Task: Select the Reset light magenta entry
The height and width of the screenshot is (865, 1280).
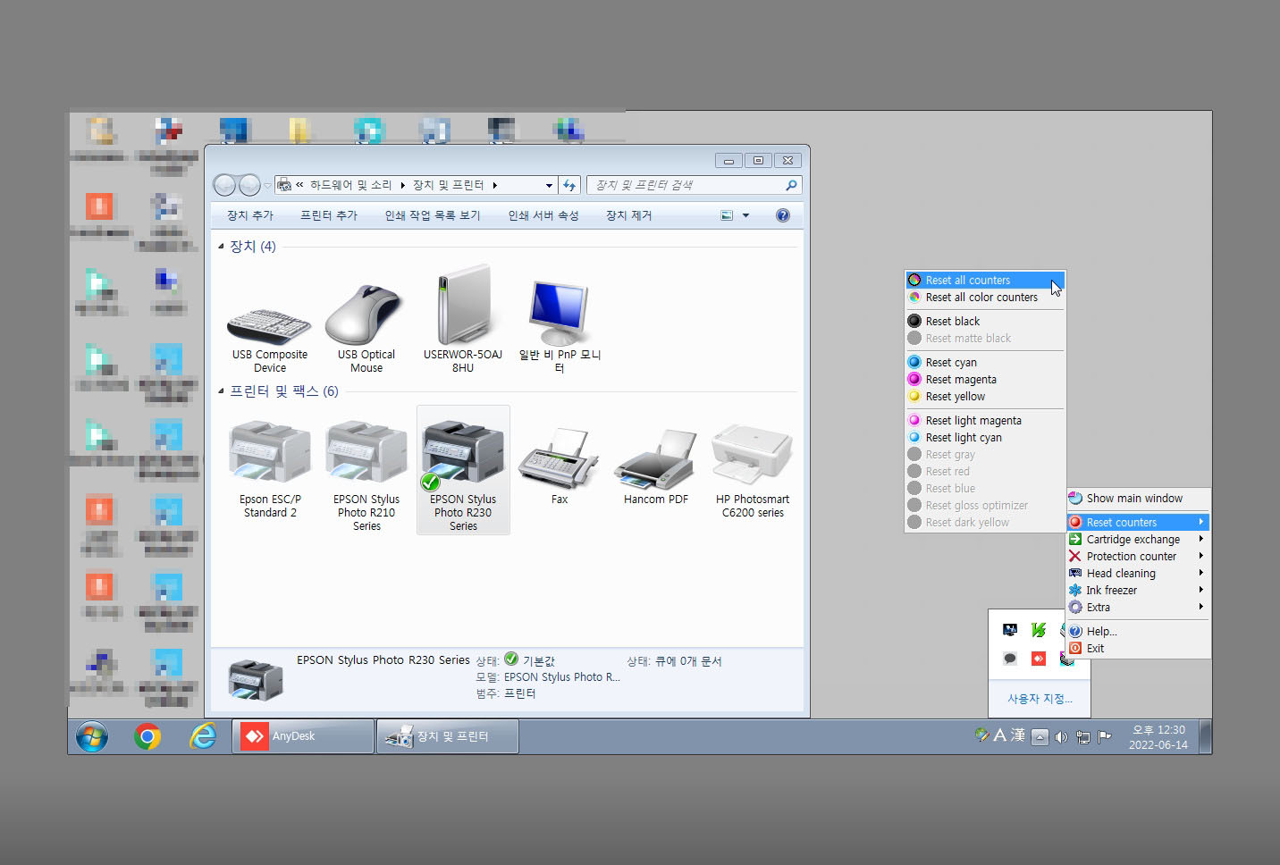Action: tap(985, 420)
